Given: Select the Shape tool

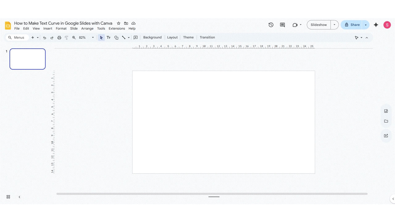Looking at the screenshot, I should point(116,38).
